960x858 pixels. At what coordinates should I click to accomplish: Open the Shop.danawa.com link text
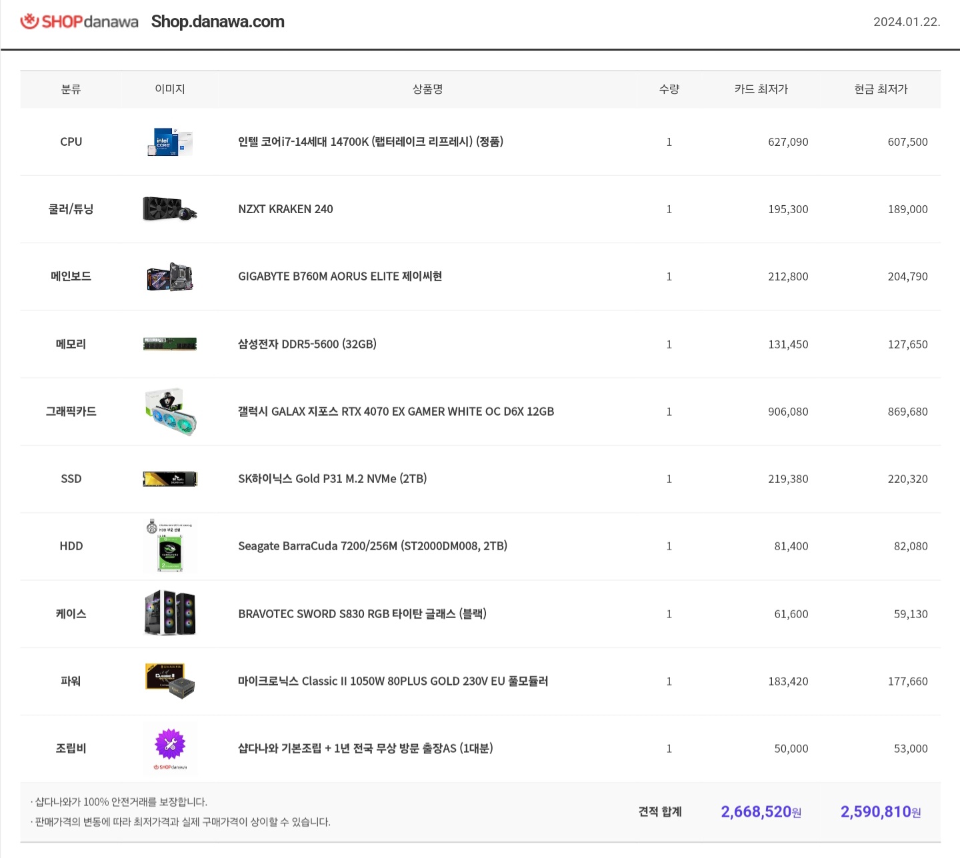(218, 21)
